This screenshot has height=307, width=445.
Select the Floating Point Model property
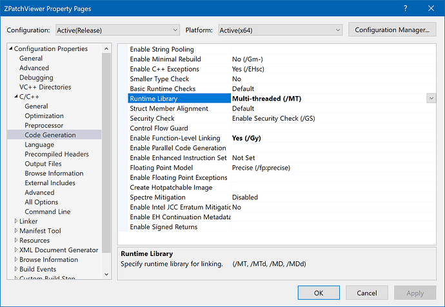click(x=161, y=168)
